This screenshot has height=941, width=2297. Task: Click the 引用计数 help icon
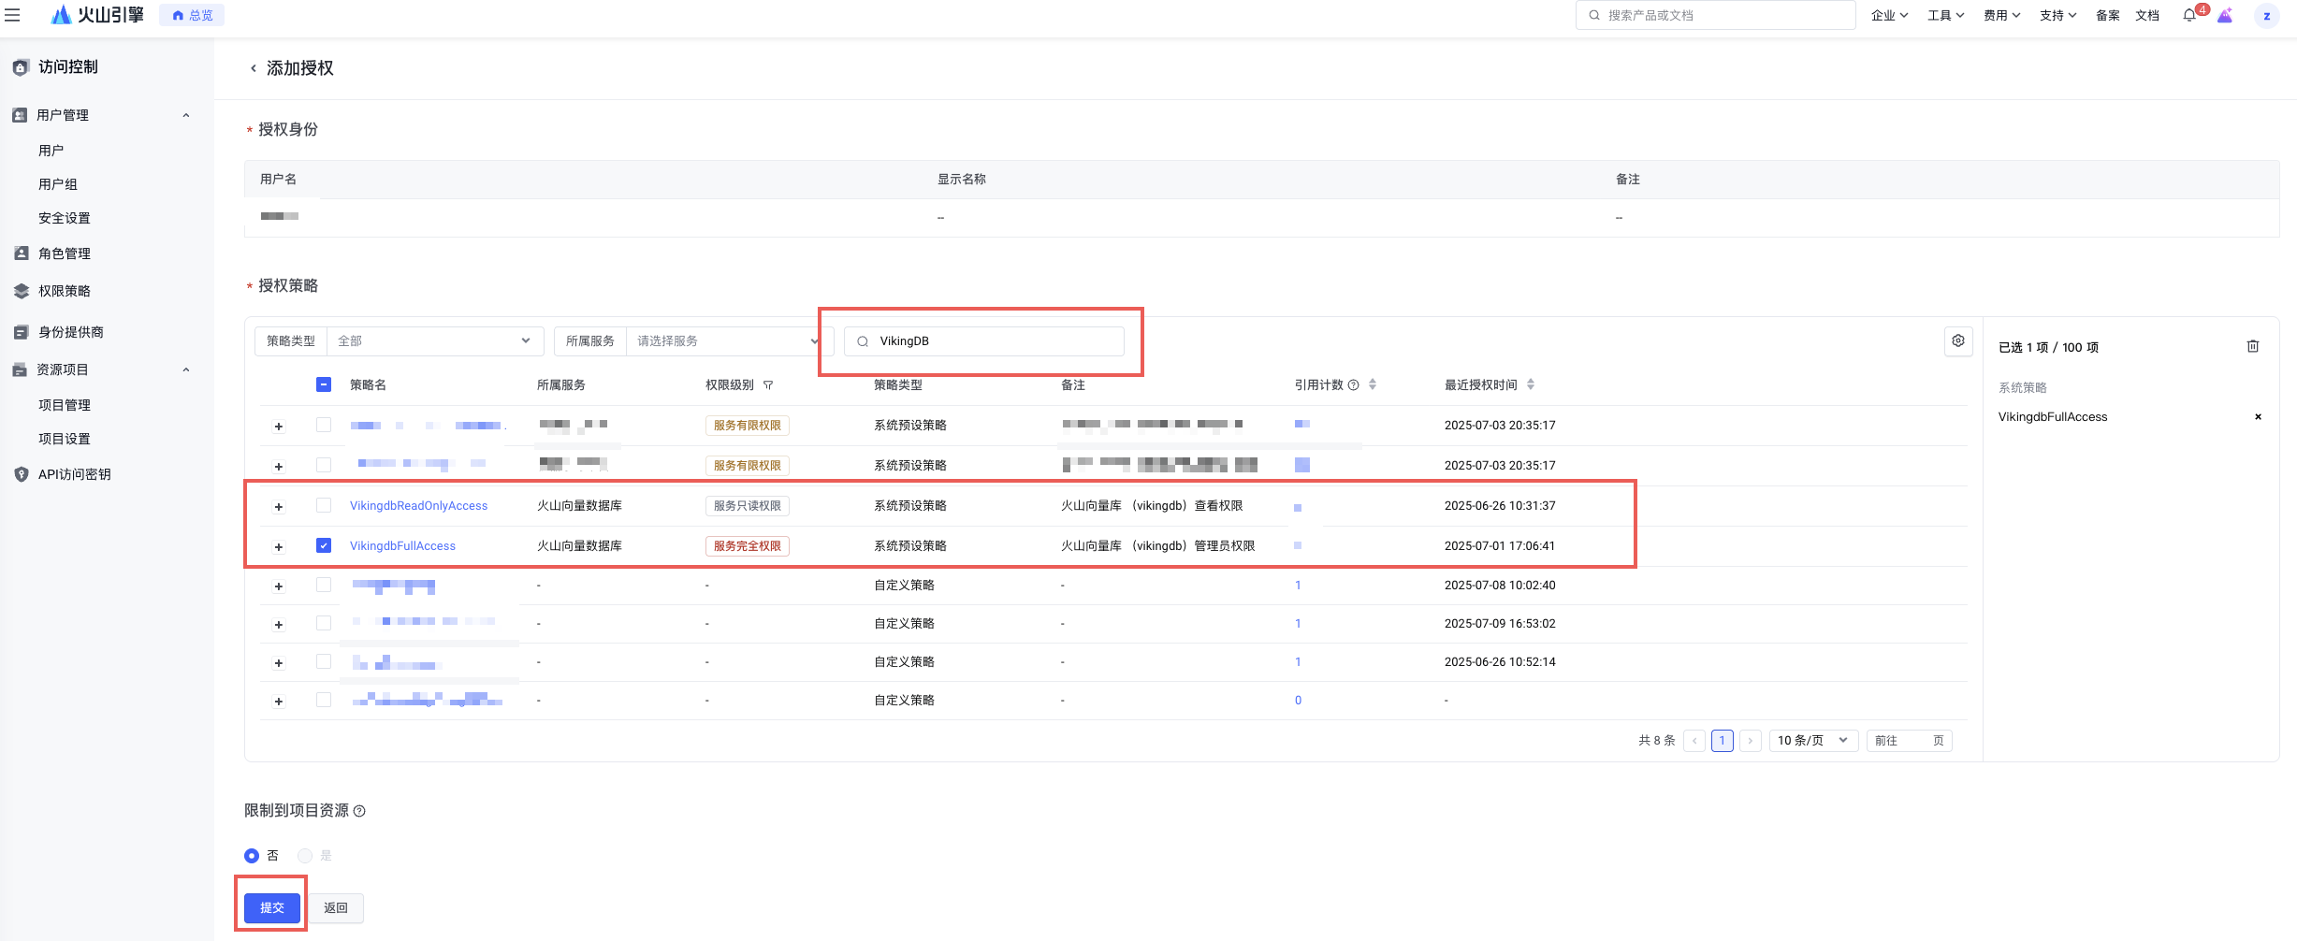pos(1353,385)
